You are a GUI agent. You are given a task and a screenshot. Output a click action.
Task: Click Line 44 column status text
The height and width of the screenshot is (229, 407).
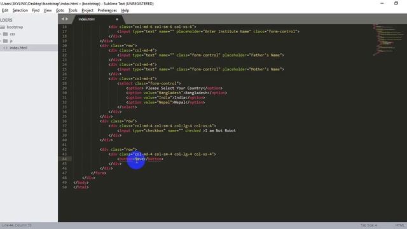click(x=17, y=225)
